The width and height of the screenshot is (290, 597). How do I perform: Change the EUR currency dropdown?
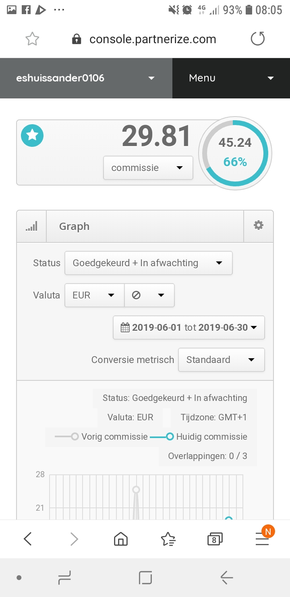(x=95, y=295)
